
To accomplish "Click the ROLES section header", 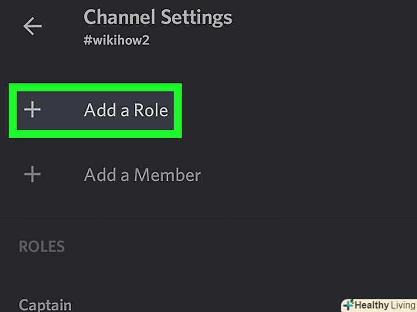I will pos(42,246).
